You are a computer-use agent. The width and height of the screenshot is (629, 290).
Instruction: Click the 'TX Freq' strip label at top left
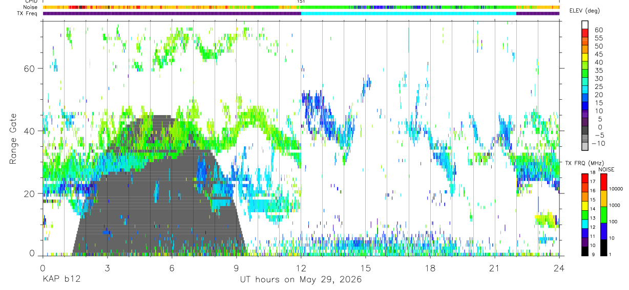click(x=27, y=13)
